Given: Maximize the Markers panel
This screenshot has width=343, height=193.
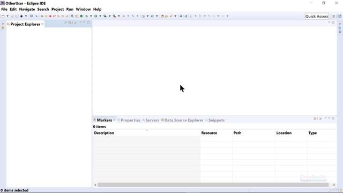Looking at the screenshot, I should (333, 118).
